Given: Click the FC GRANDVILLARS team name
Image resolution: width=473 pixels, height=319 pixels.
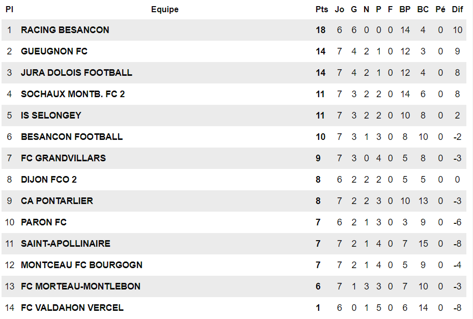Looking at the screenshot, I should coord(63,158).
